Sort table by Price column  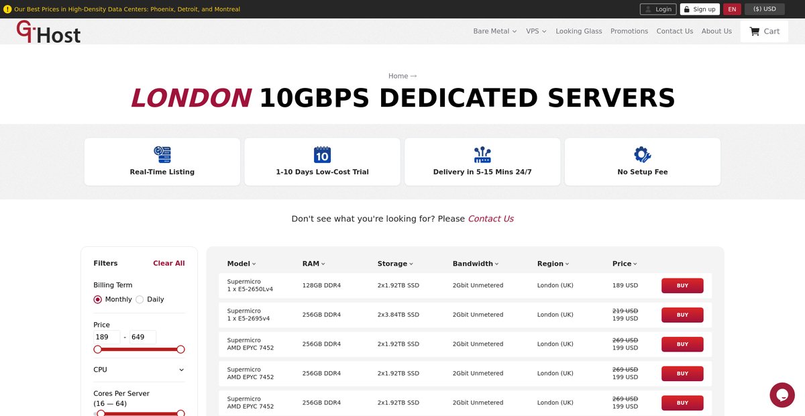pyautogui.click(x=625, y=264)
